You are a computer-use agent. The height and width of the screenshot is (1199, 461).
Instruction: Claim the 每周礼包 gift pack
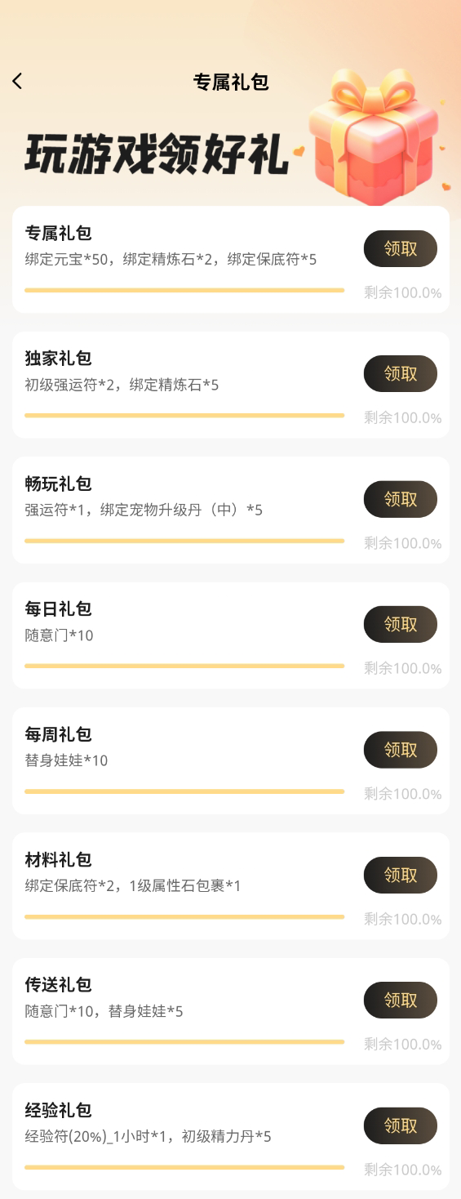(400, 750)
